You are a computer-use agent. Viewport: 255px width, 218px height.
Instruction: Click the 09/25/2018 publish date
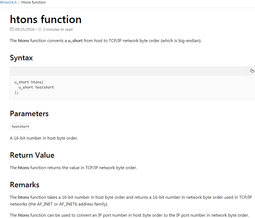tap(25, 29)
